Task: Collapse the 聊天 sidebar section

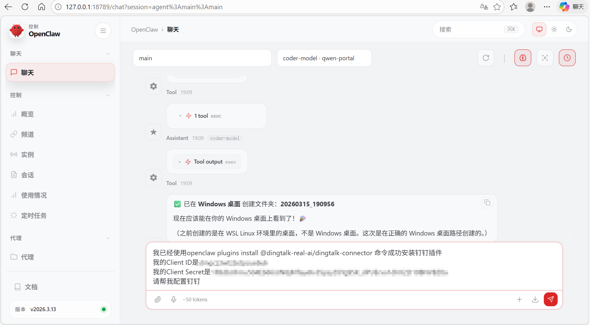Action: pos(60,54)
